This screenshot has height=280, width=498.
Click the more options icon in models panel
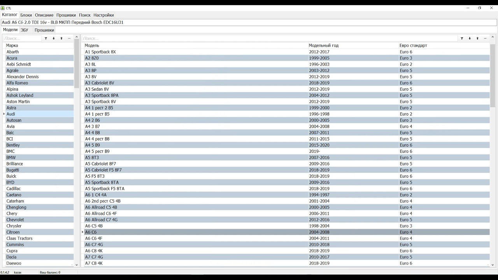pyautogui.click(x=485, y=38)
